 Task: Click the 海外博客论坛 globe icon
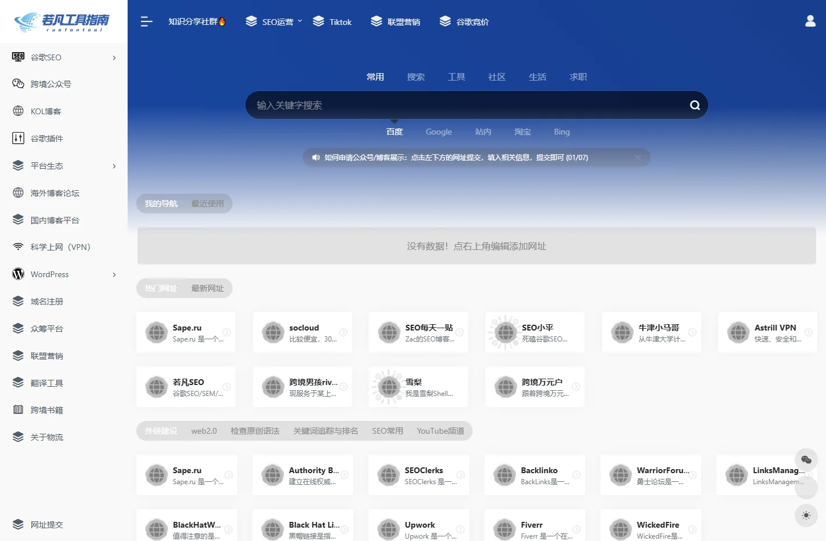click(18, 193)
